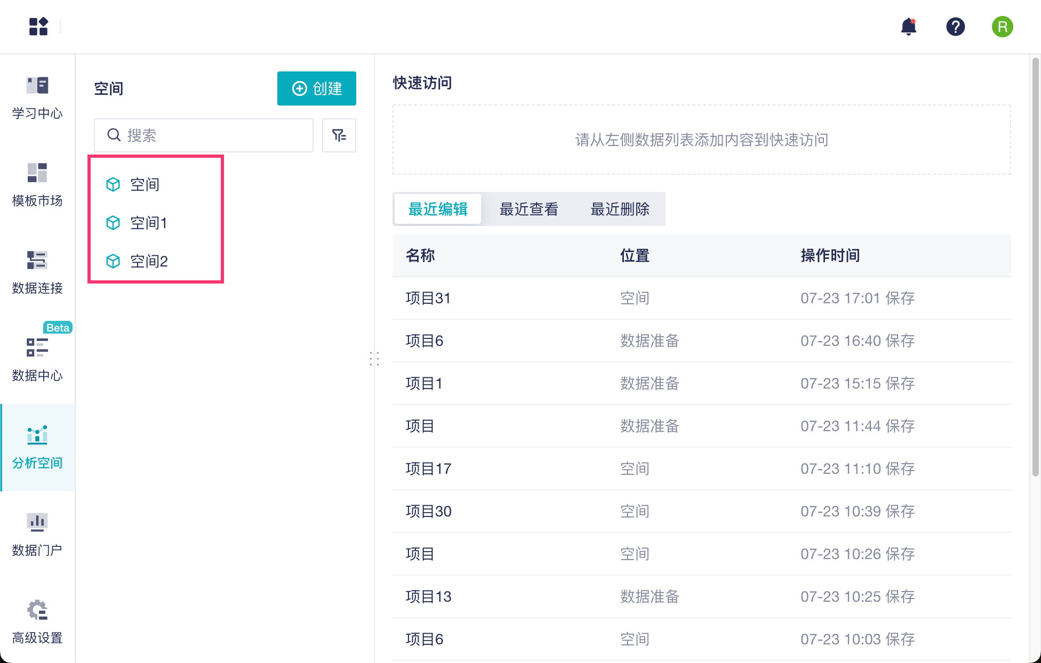1041x663 pixels.
Task: Open 项目31 in recent list
Action: [x=428, y=298]
